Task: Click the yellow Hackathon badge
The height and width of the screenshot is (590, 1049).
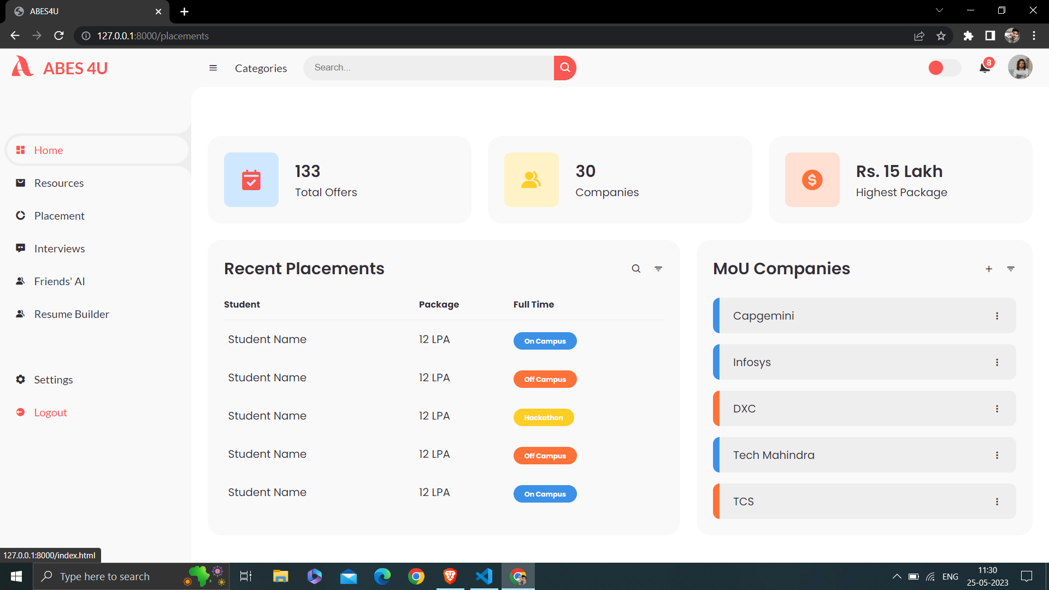Action: coord(543,417)
